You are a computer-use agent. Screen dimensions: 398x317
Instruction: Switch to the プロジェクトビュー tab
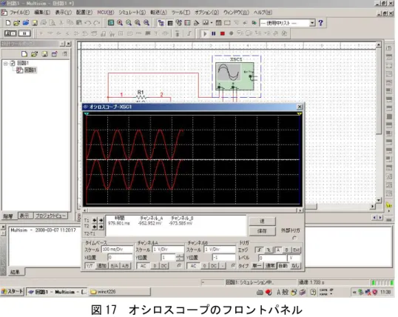point(50,216)
